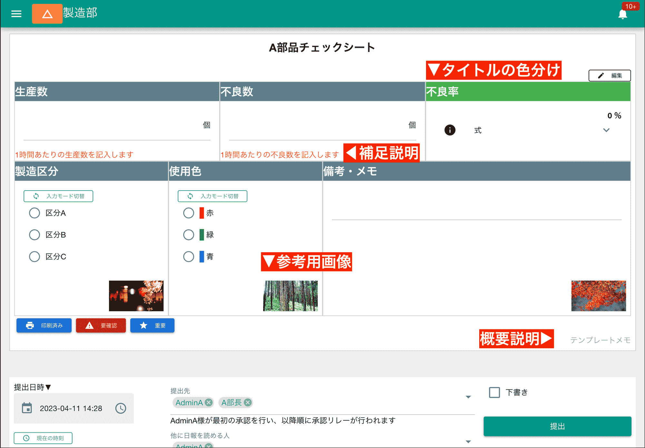The image size is (645, 448).
Task: Click the star icon on 重要
Action: click(143, 325)
